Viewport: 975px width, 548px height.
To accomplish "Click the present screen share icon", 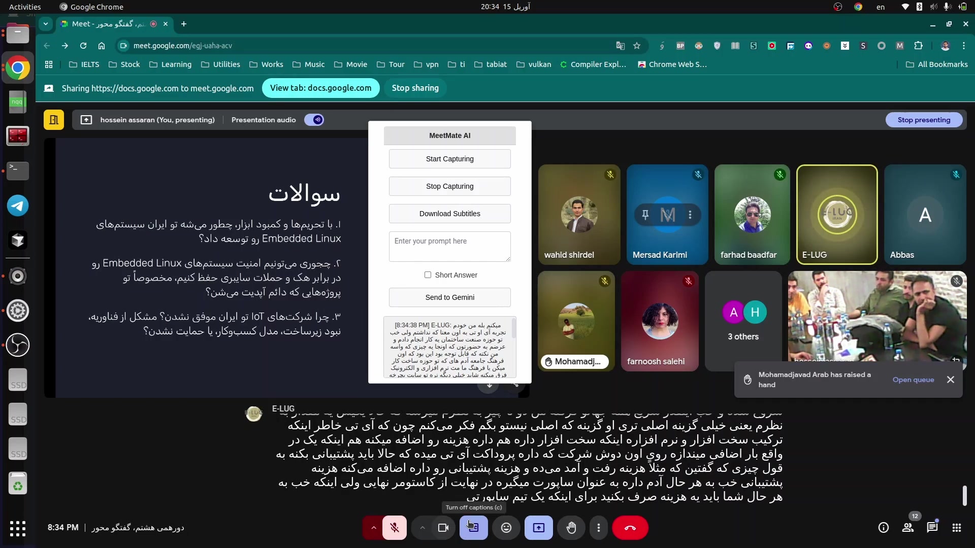I will [x=539, y=528].
